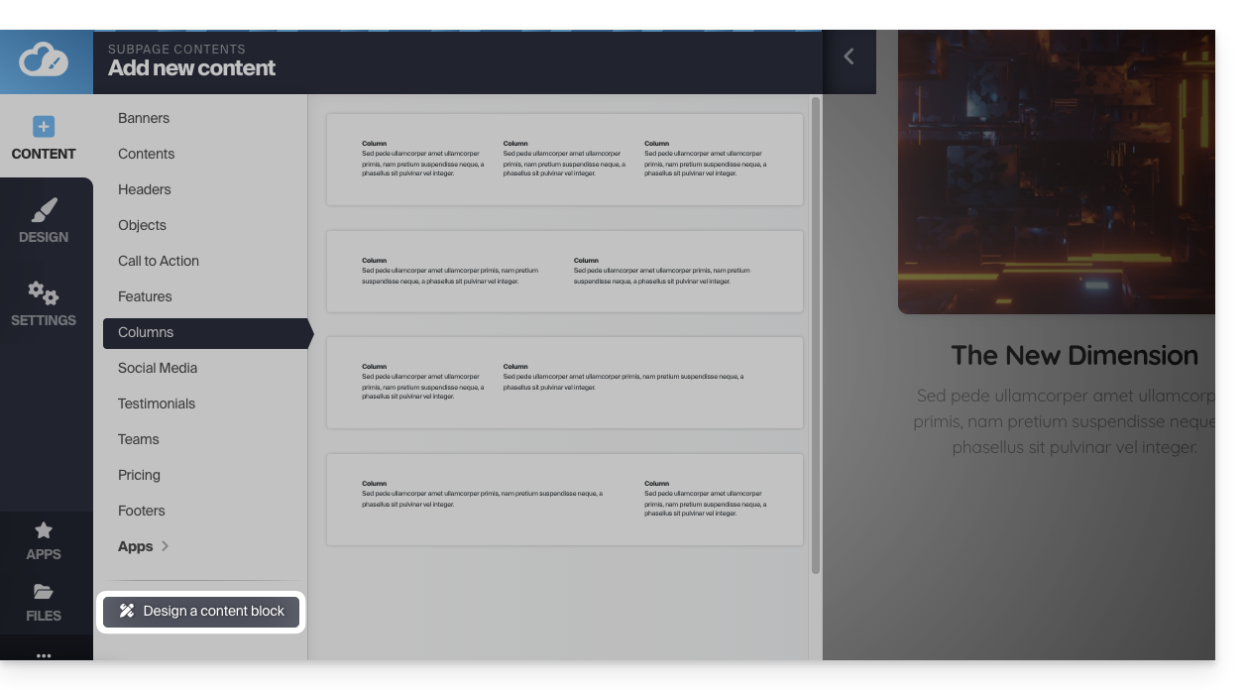The image size is (1245, 690).
Task: Collapse panel with the left chevron
Action: 849,57
